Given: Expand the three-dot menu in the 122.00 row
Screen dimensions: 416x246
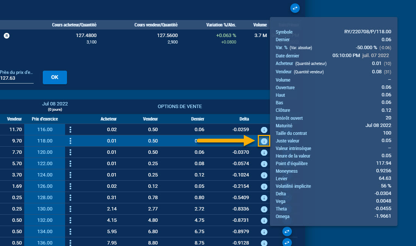Looking at the screenshot, I should [x=70, y=164].
